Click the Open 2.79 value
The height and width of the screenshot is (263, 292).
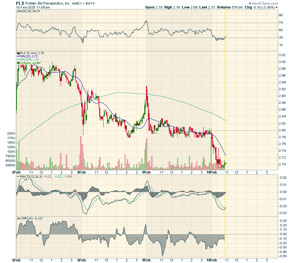[154, 7]
